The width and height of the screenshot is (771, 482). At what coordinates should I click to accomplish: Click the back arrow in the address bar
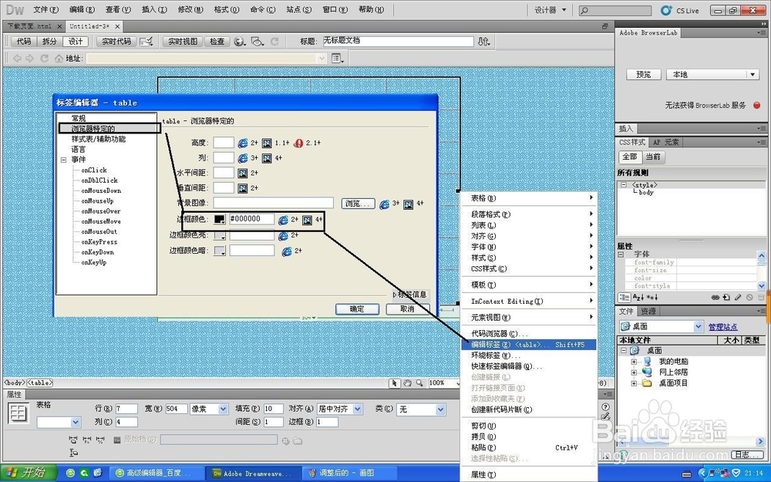17,59
